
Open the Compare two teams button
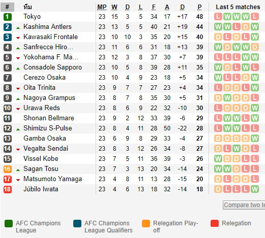click(x=244, y=205)
